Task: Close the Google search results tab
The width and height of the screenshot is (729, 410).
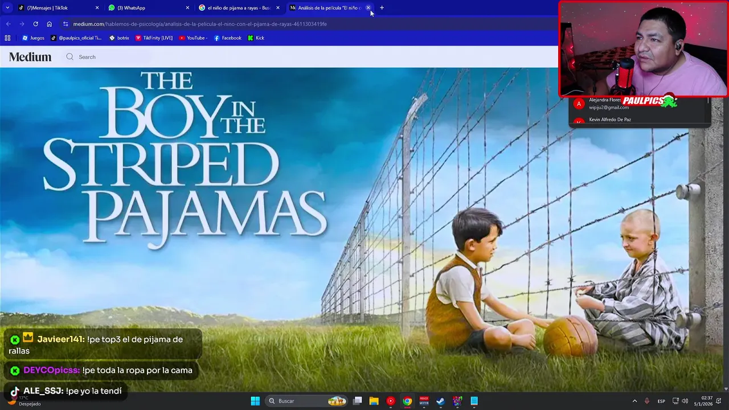Action: point(278,8)
